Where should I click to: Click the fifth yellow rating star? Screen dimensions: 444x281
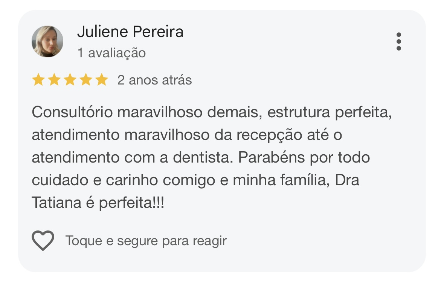tap(101, 80)
